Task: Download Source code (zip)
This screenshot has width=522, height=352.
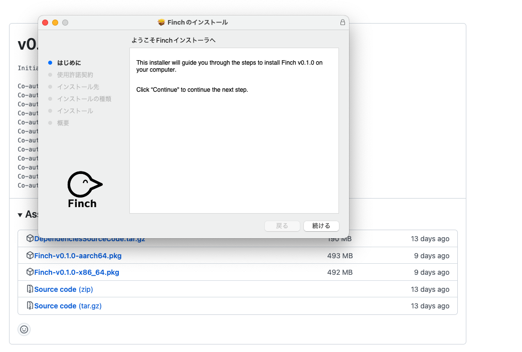Action: point(63,289)
